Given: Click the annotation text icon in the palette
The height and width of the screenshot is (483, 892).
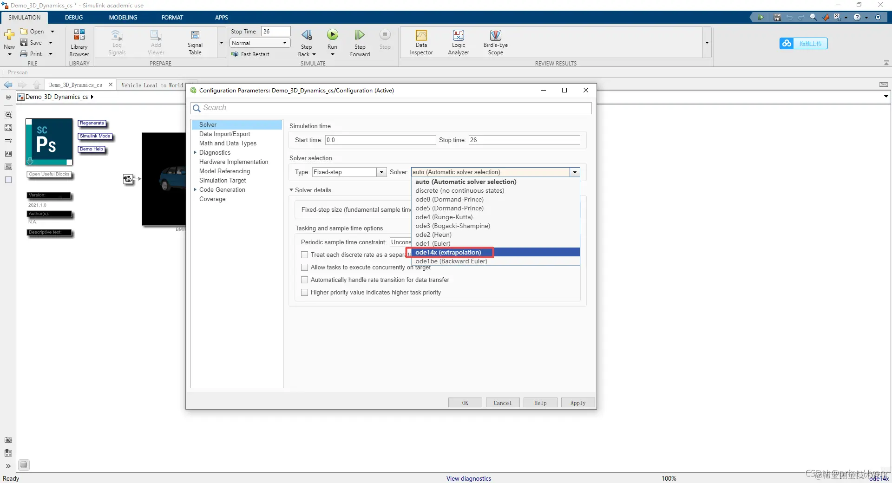Looking at the screenshot, I should (8, 154).
